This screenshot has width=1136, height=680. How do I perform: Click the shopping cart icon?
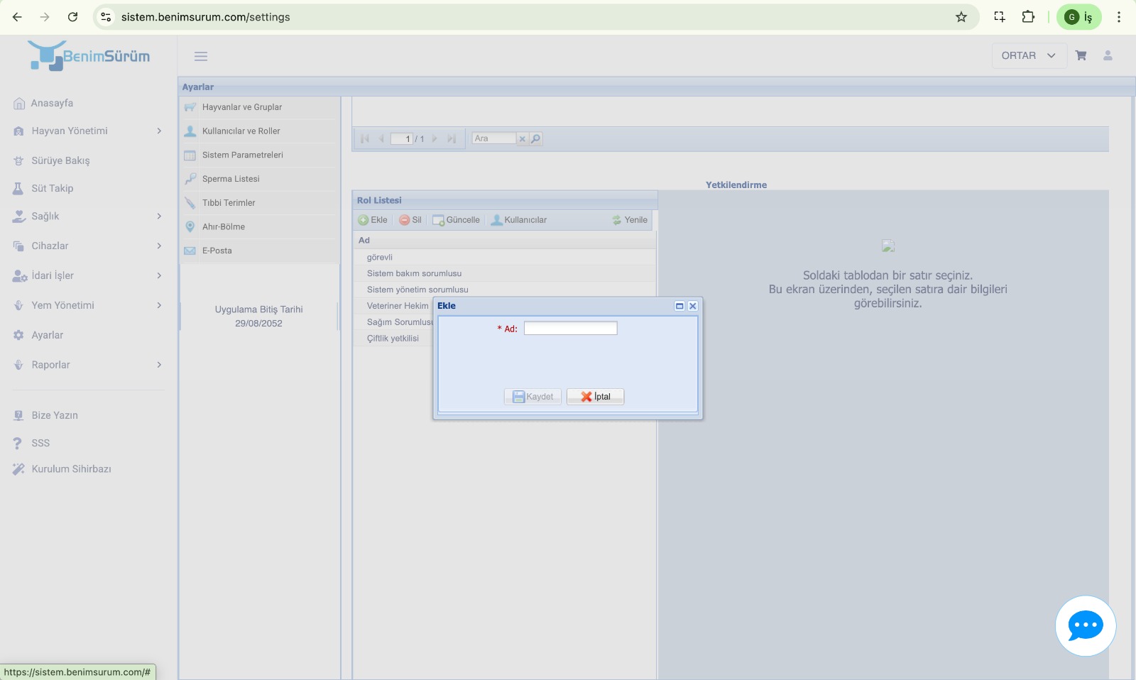tap(1081, 55)
